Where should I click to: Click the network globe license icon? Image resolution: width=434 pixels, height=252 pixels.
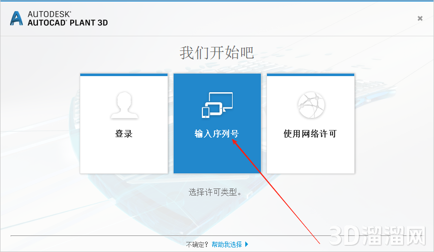pos(311,105)
